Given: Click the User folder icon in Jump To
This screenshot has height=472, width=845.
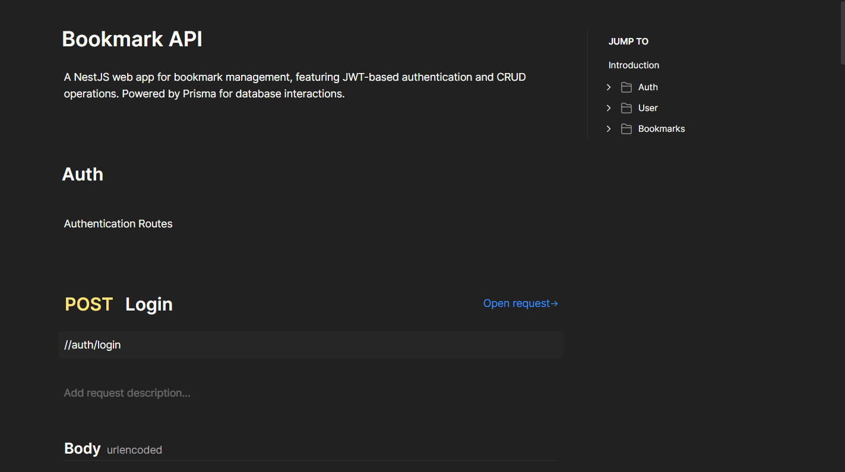Looking at the screenshot, I should click(626, 108).
